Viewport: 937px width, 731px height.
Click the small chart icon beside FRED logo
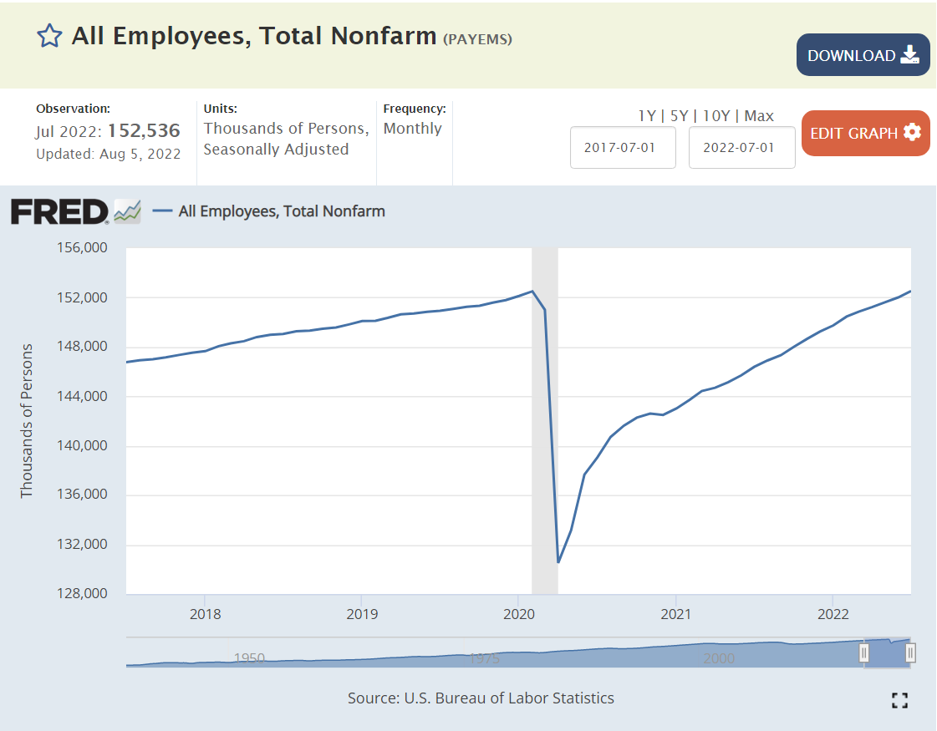[x=127, y=212]
